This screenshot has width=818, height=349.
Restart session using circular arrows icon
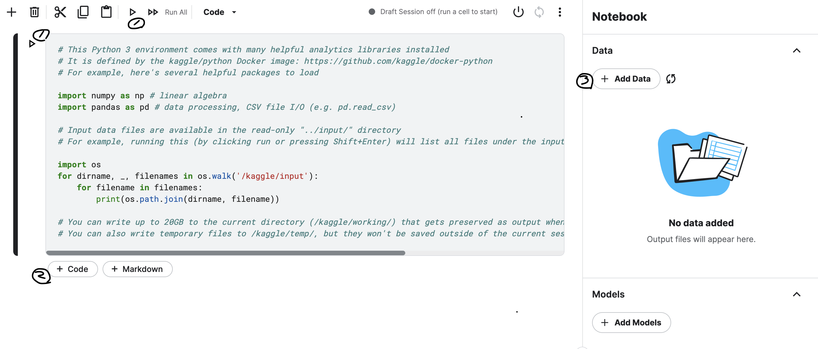539,12
